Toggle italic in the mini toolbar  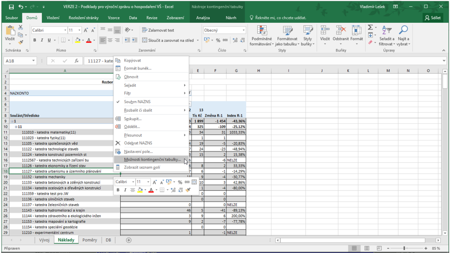125,190
